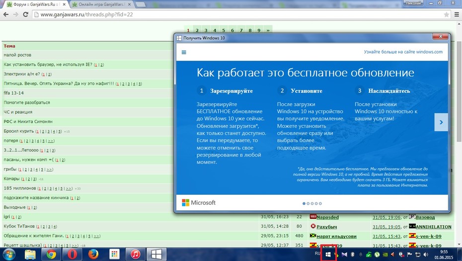
Task: Open the ANNIHILATION user profile
Action: (x=433, y=227)
